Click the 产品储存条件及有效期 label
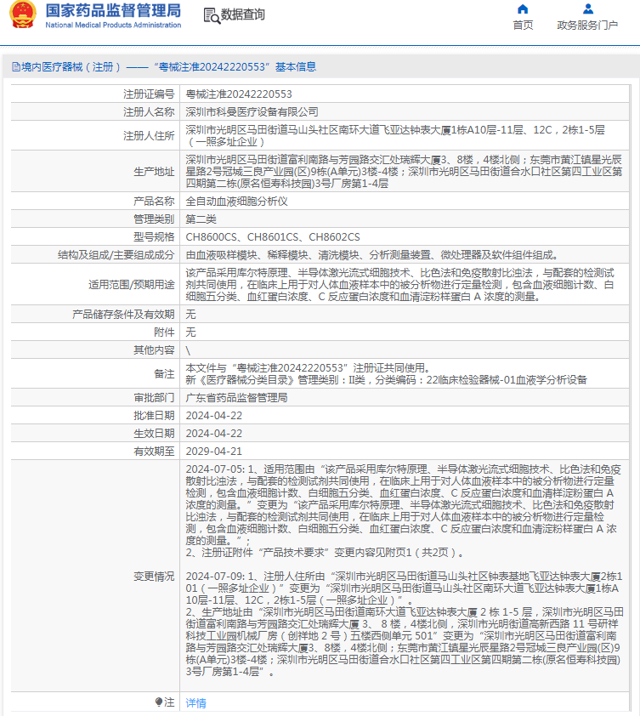Screen dimensions: 640x716 coord(123,314)
